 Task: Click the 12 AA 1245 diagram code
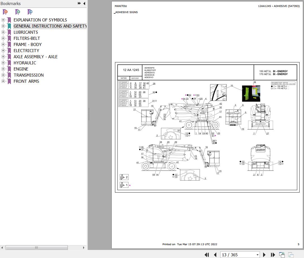[131, 70]
